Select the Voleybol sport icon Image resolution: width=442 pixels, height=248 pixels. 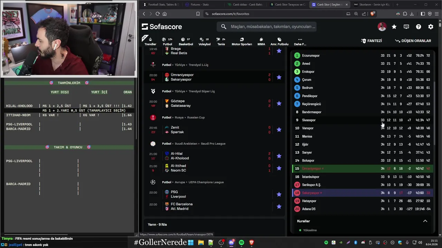pyautogui.click(x=204, y=41)
